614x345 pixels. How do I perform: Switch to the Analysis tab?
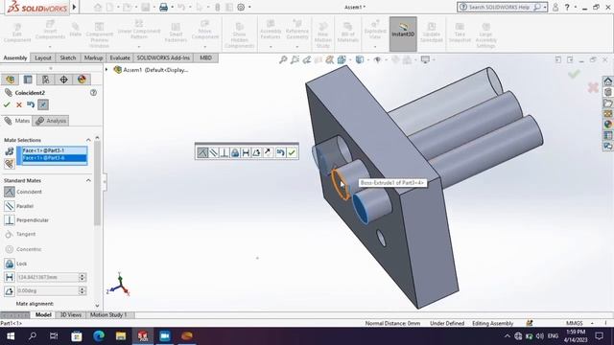[51, 121]
